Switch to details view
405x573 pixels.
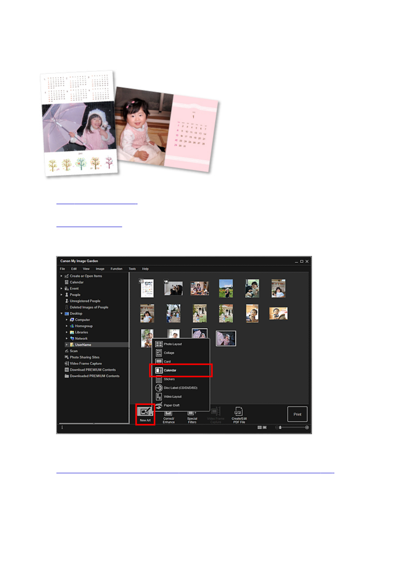[x=264, y=427]
